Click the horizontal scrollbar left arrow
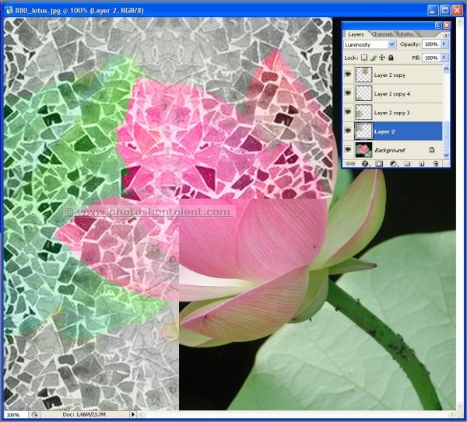The height and width of the screenshot is (422, 467). coord(142,414)
